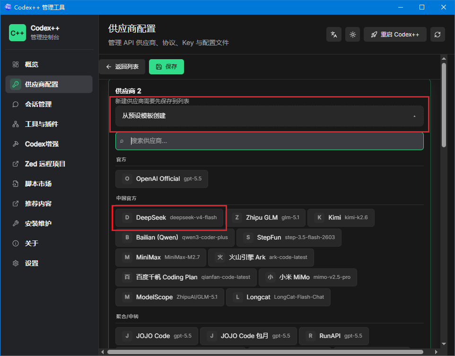Click the Codex++ title bar app icon
This screenshot has width=455, height=356.
click(x=8, y=7)
